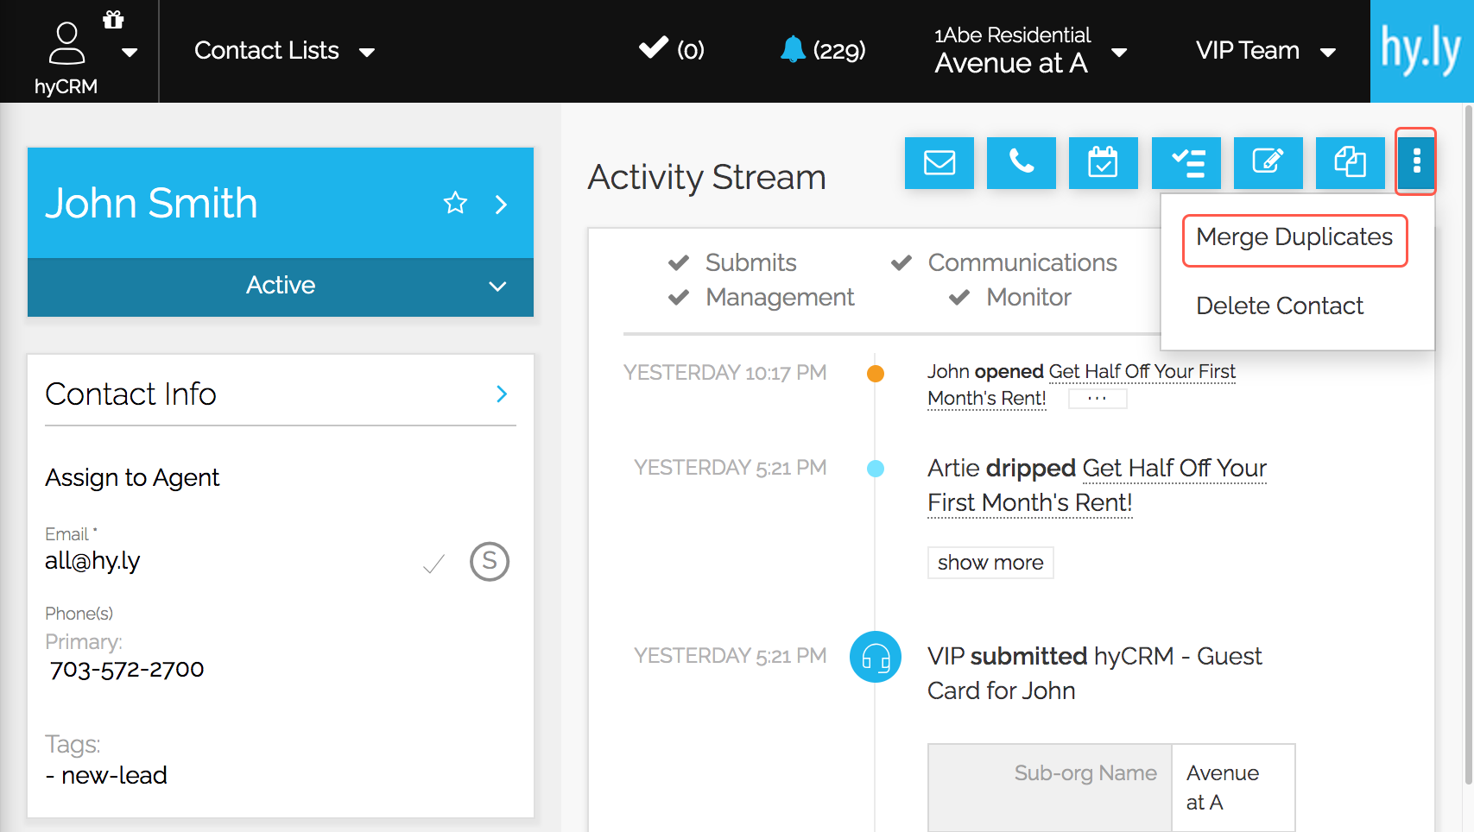Select Delete Contact from the menu

(1280, 306)
